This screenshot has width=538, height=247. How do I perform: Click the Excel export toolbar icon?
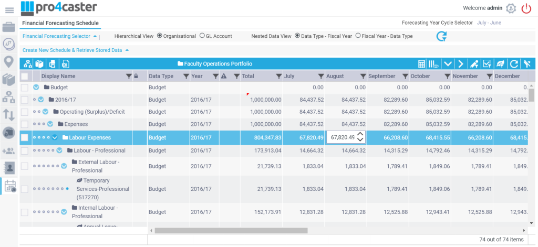(x=66, y=64)
